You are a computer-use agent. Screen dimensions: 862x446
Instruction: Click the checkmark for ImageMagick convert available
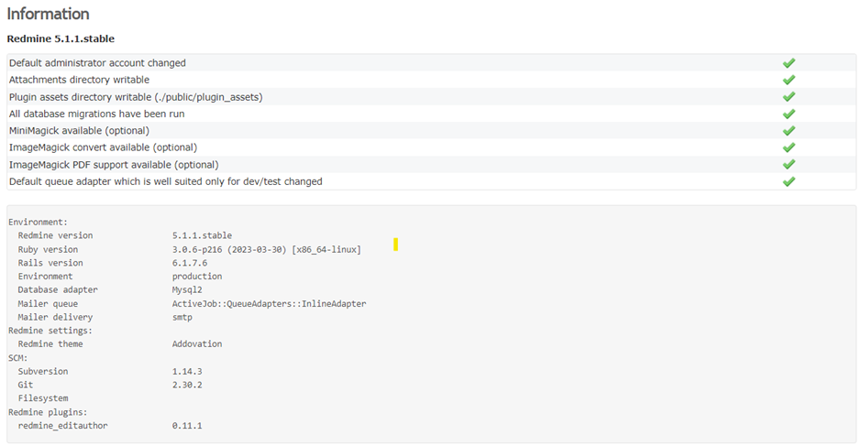click(789, 147)
